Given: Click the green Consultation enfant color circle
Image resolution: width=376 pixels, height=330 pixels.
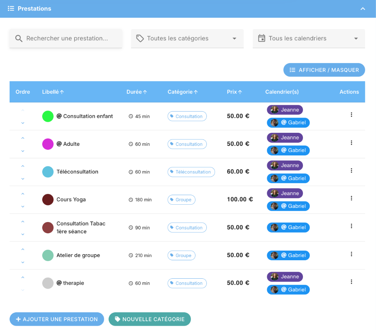Looking at the screenshot, I should point(48,116).
